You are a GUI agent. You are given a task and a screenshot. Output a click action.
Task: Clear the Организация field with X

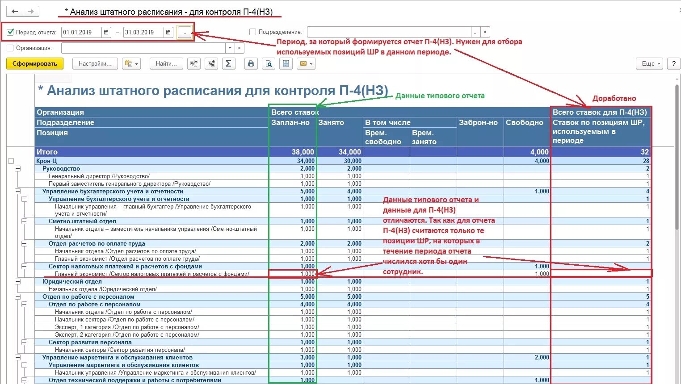(239, 48)
